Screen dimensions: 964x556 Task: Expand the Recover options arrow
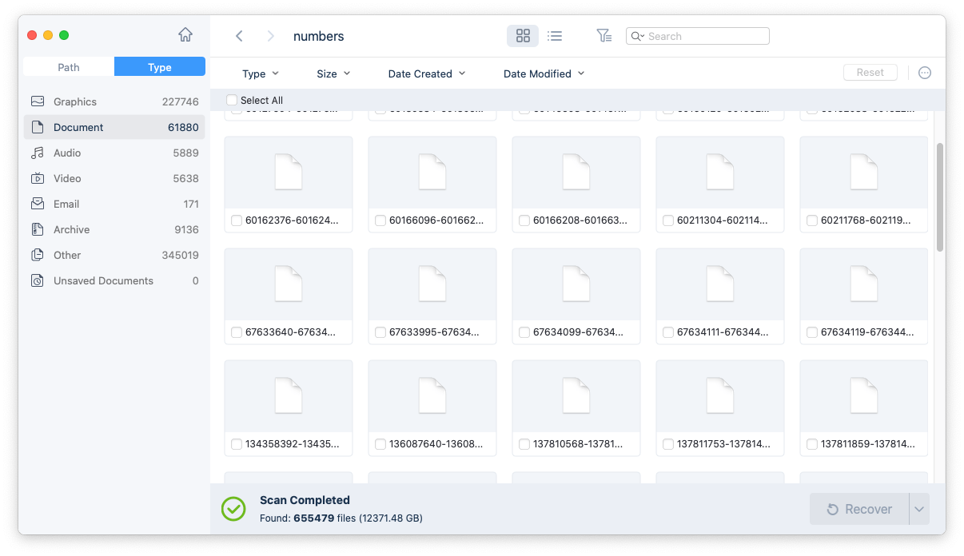point(919,509)
